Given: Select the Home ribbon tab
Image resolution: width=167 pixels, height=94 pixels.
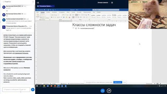Looking at the screenshot, I should 43,12.
